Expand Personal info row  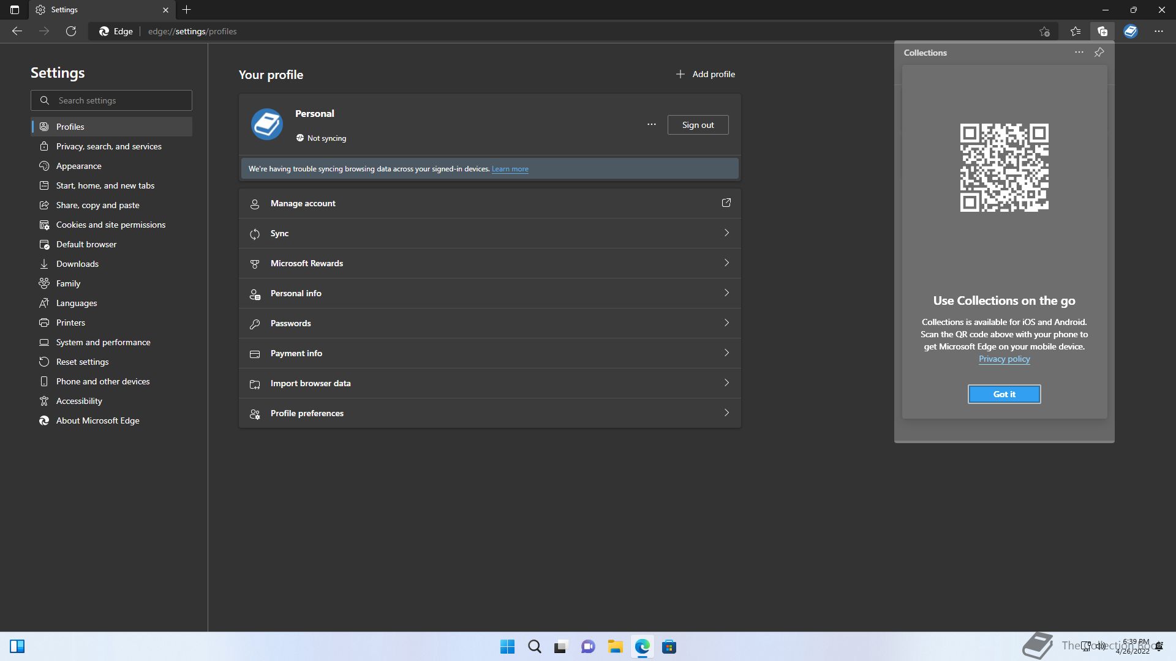click(x=490, y=293)
